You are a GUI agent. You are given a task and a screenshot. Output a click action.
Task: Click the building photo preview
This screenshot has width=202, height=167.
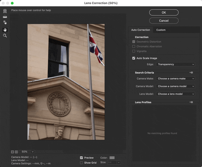(x=66, y=82)
